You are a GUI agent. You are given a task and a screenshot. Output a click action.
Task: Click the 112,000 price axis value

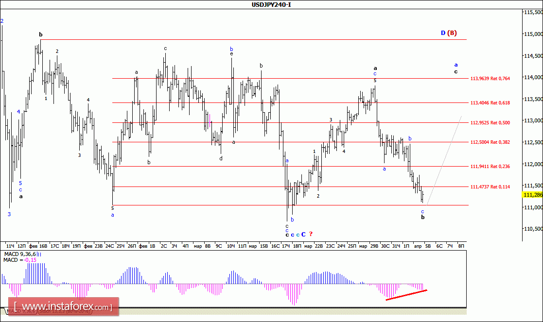pyautogui.click(x=533, y=164)
